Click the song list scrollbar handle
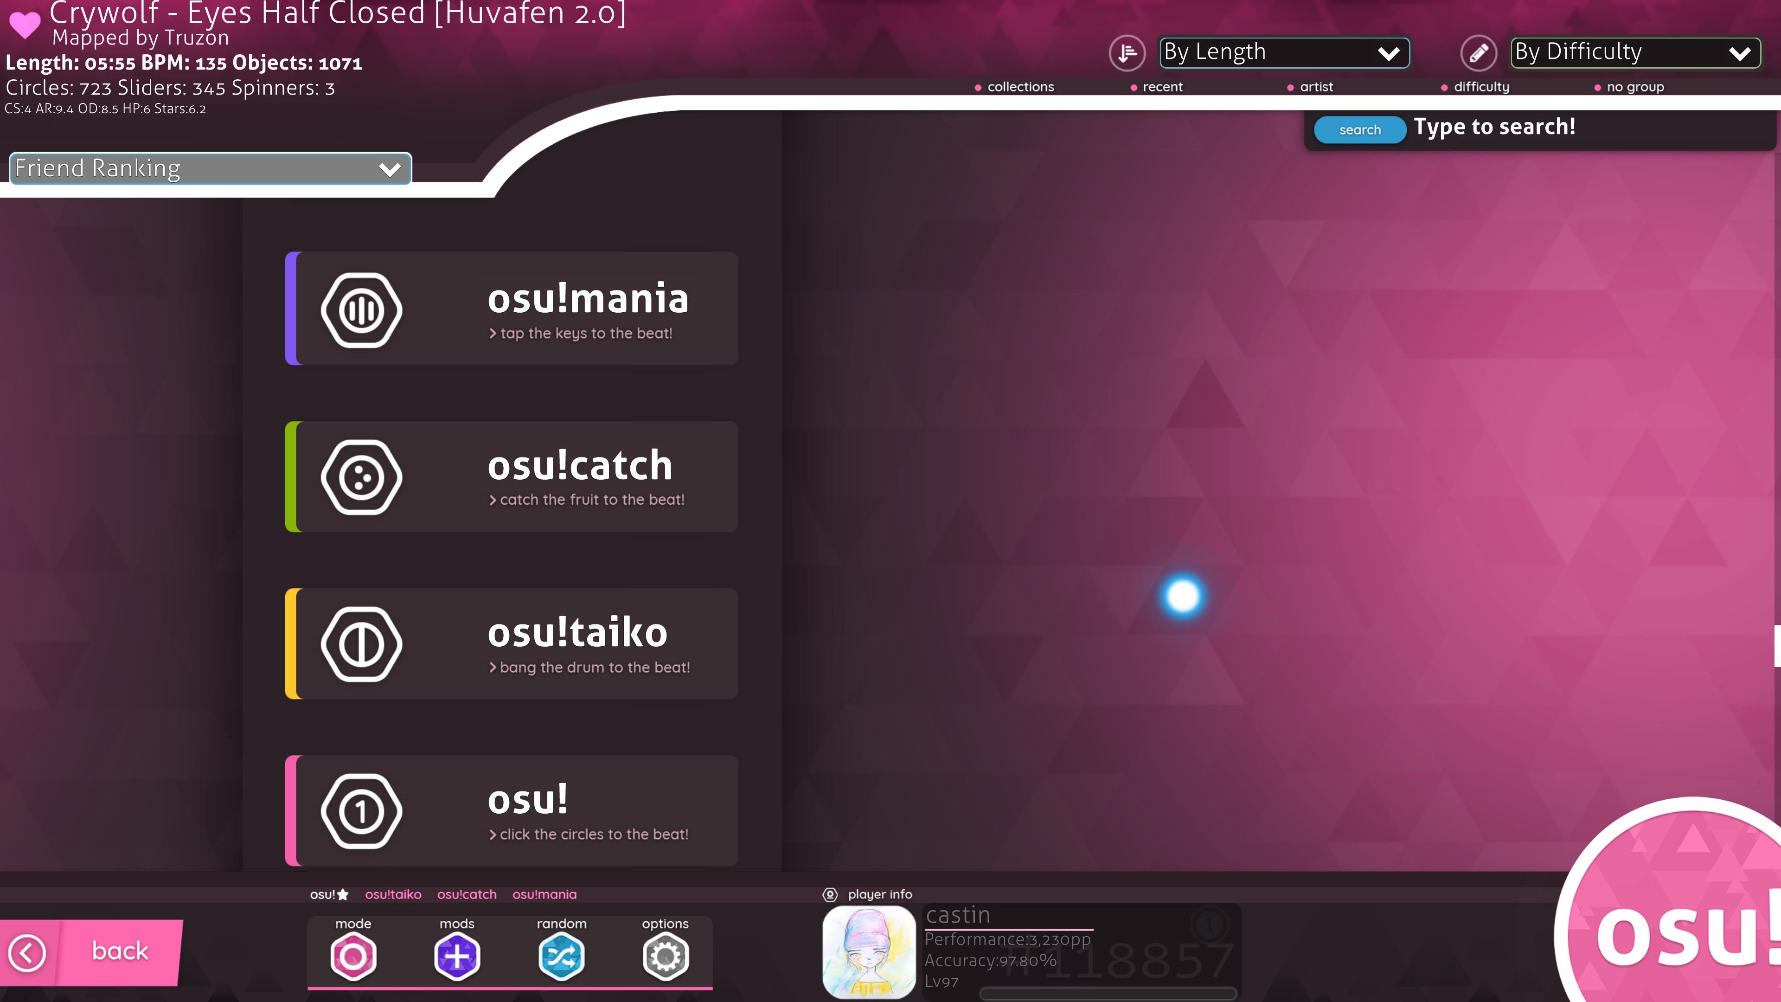Image resolution: width=1781 pixels, height=1002 pixels. (x=1777, y=645)
